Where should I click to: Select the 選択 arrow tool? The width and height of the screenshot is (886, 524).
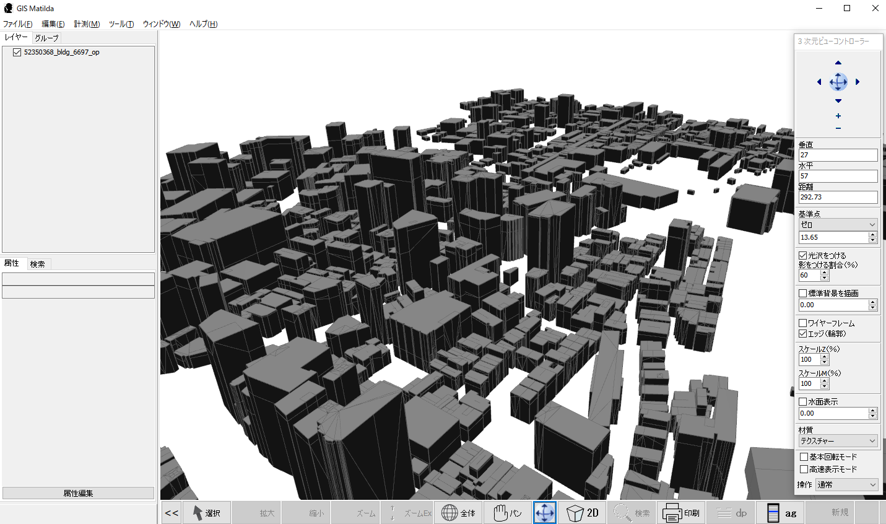pyautogui.click(x=207, y=513)
